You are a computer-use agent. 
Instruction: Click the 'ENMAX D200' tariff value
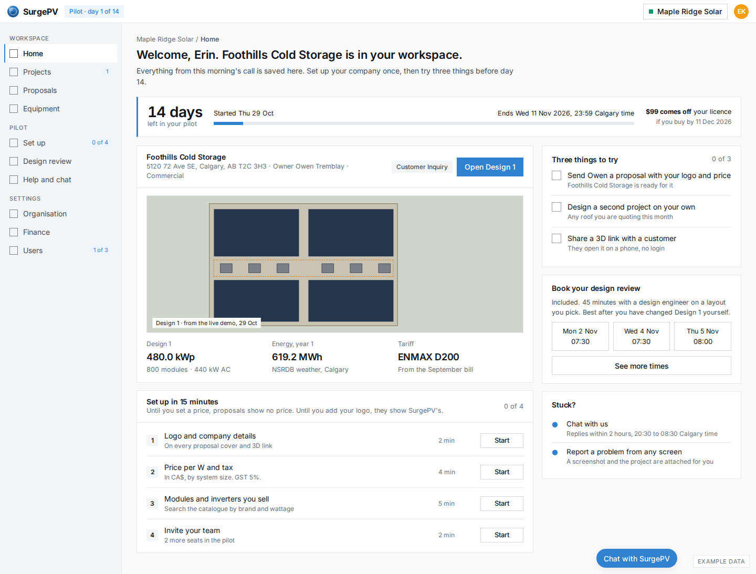tap(428, 357)
